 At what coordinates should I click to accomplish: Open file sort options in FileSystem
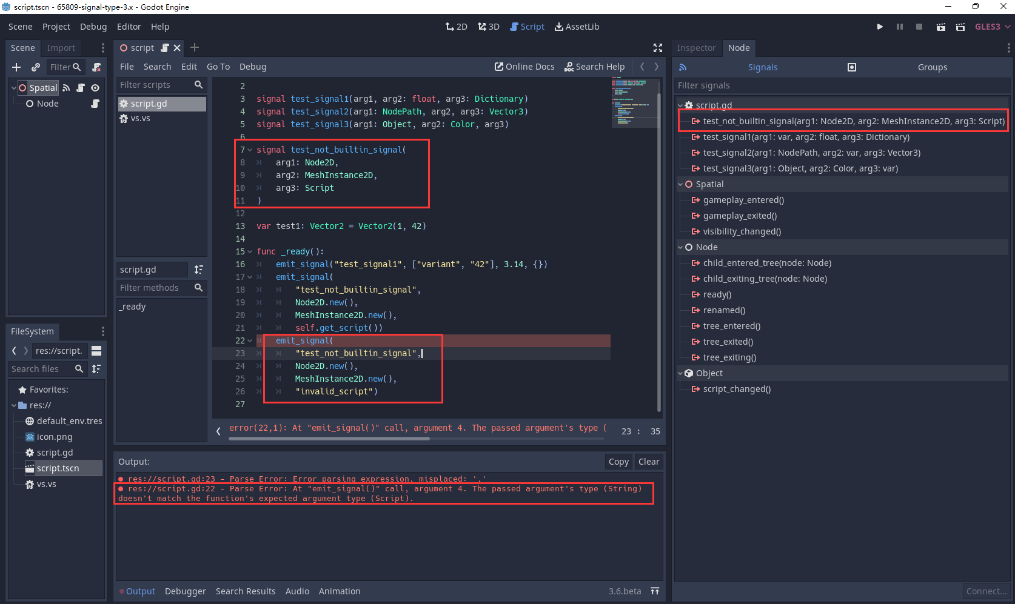[96, 369]
